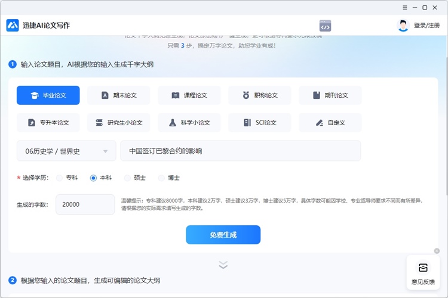Click the 温馨提示 word count hint text

272,204
